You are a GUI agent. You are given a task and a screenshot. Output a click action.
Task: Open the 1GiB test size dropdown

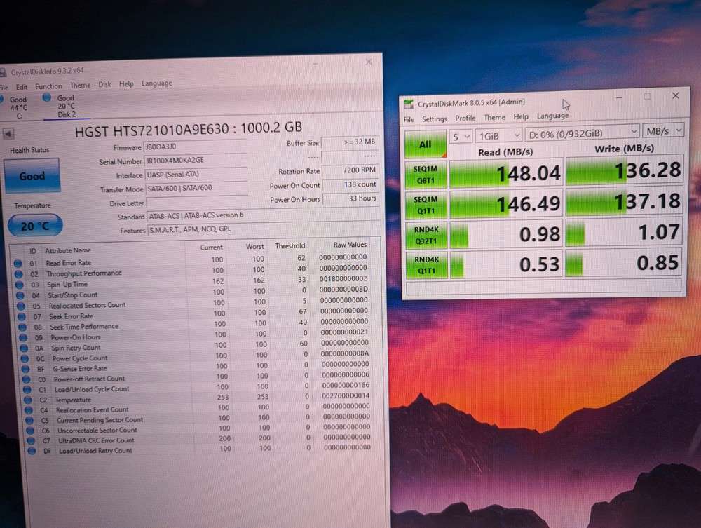click(x=498, y=135)
